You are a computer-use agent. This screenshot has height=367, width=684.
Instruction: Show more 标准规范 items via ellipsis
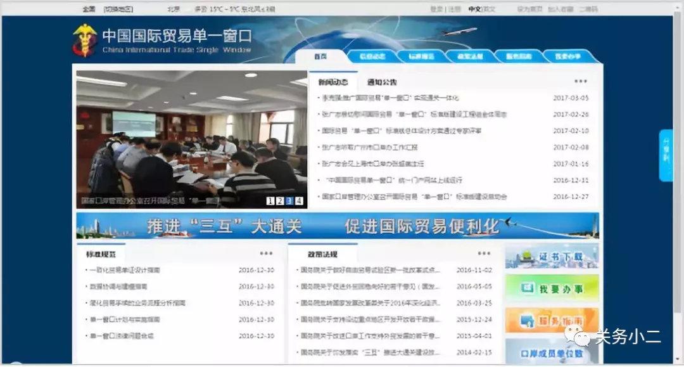pos(266,253)
